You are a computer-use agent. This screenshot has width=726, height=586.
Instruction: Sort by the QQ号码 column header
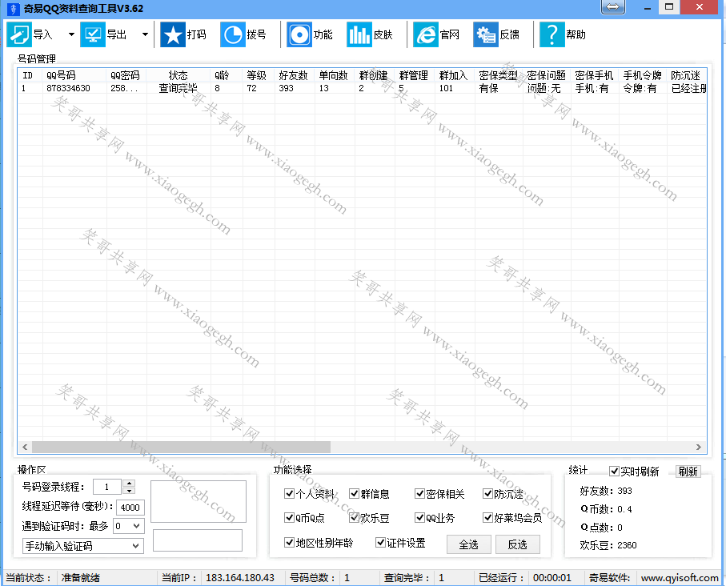point(74,75)
